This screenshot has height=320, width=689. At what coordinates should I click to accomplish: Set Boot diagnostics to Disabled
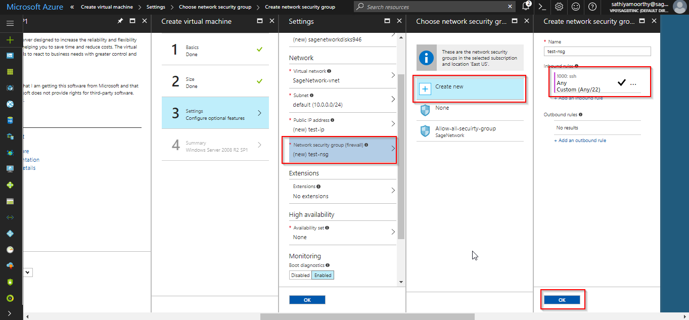[300, 275]
